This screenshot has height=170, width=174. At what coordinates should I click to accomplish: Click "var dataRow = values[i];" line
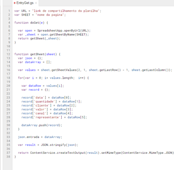(43, 86)
